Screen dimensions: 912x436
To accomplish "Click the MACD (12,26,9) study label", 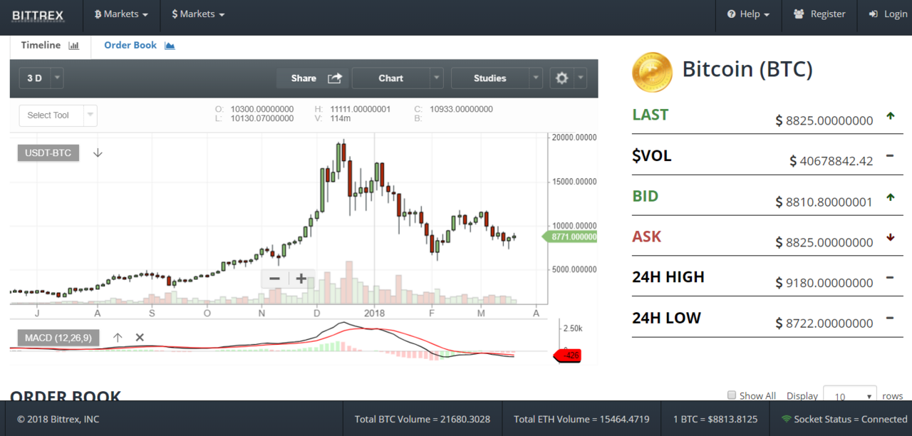I will pos(58,338).
